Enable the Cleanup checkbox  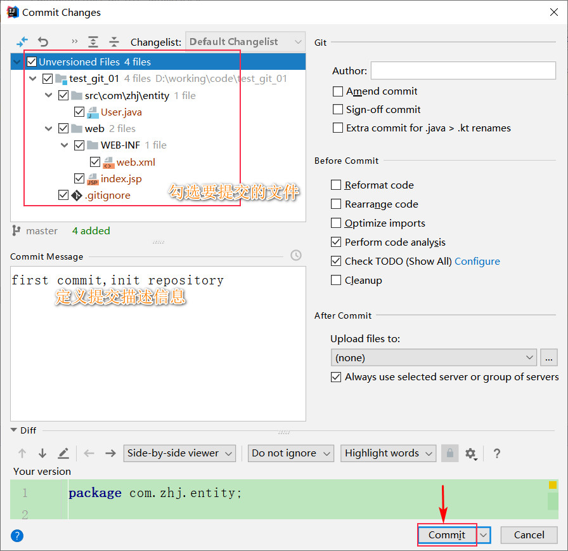[x=336, y=280]
